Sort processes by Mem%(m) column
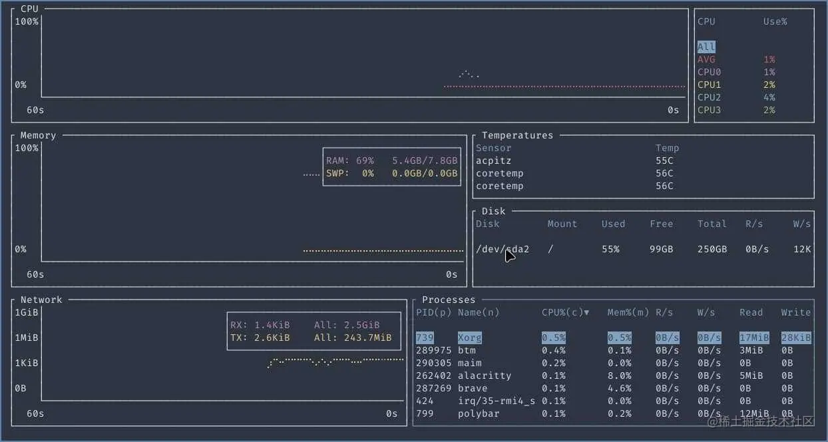828x442 pixels. coord(628,312)
